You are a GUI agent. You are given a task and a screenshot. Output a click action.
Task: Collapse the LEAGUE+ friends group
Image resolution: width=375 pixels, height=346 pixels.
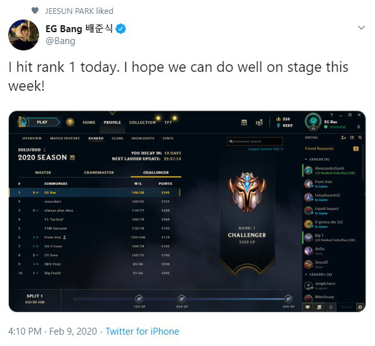pos(306,275)
